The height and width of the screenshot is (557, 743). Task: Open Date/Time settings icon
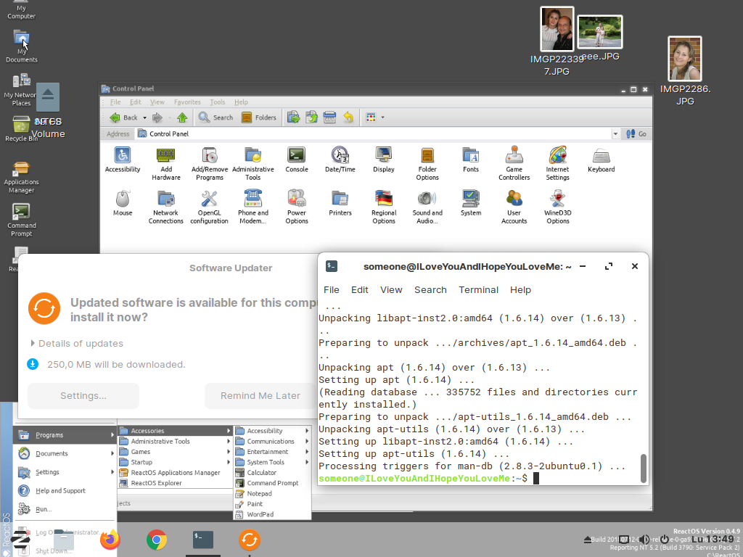click(340, 160)
